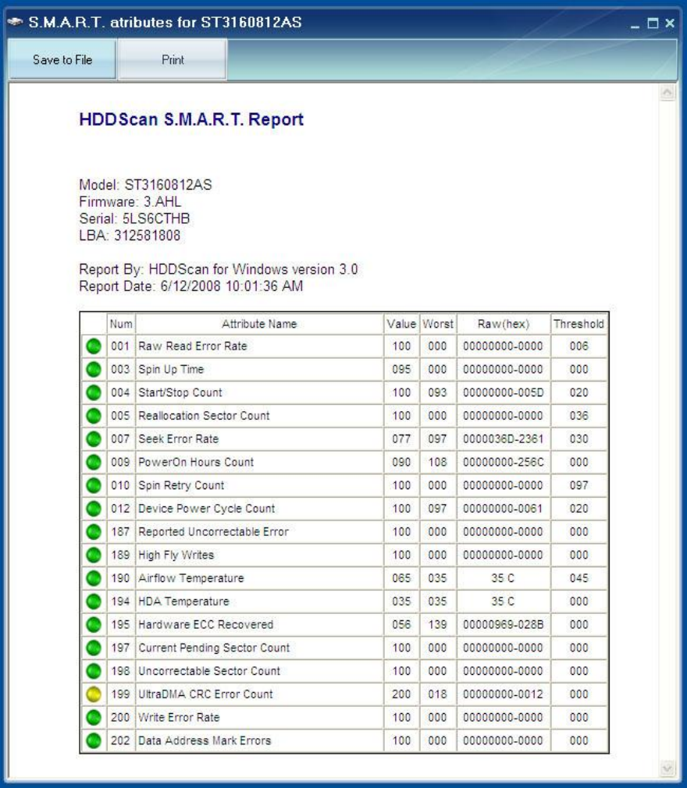687x788 pixels.
Task: Click raw value 00000969-028B
Action: pyautogui.click(x=504, y=624)
